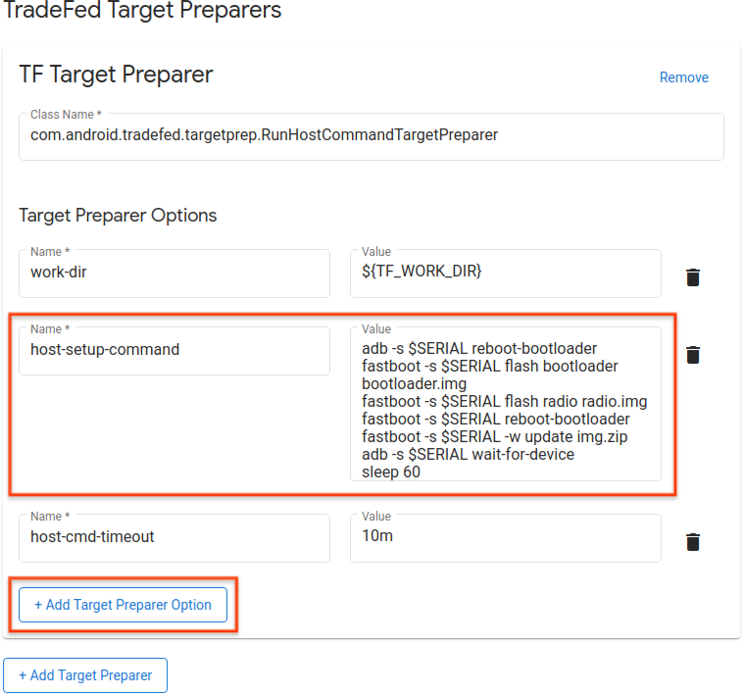Click the '-w update img.zip' command line
Screen dimensions: 743x694
(494, 436)
